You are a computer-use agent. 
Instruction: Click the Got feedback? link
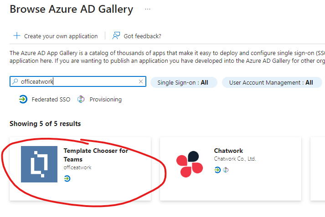(x=142, y=36)
